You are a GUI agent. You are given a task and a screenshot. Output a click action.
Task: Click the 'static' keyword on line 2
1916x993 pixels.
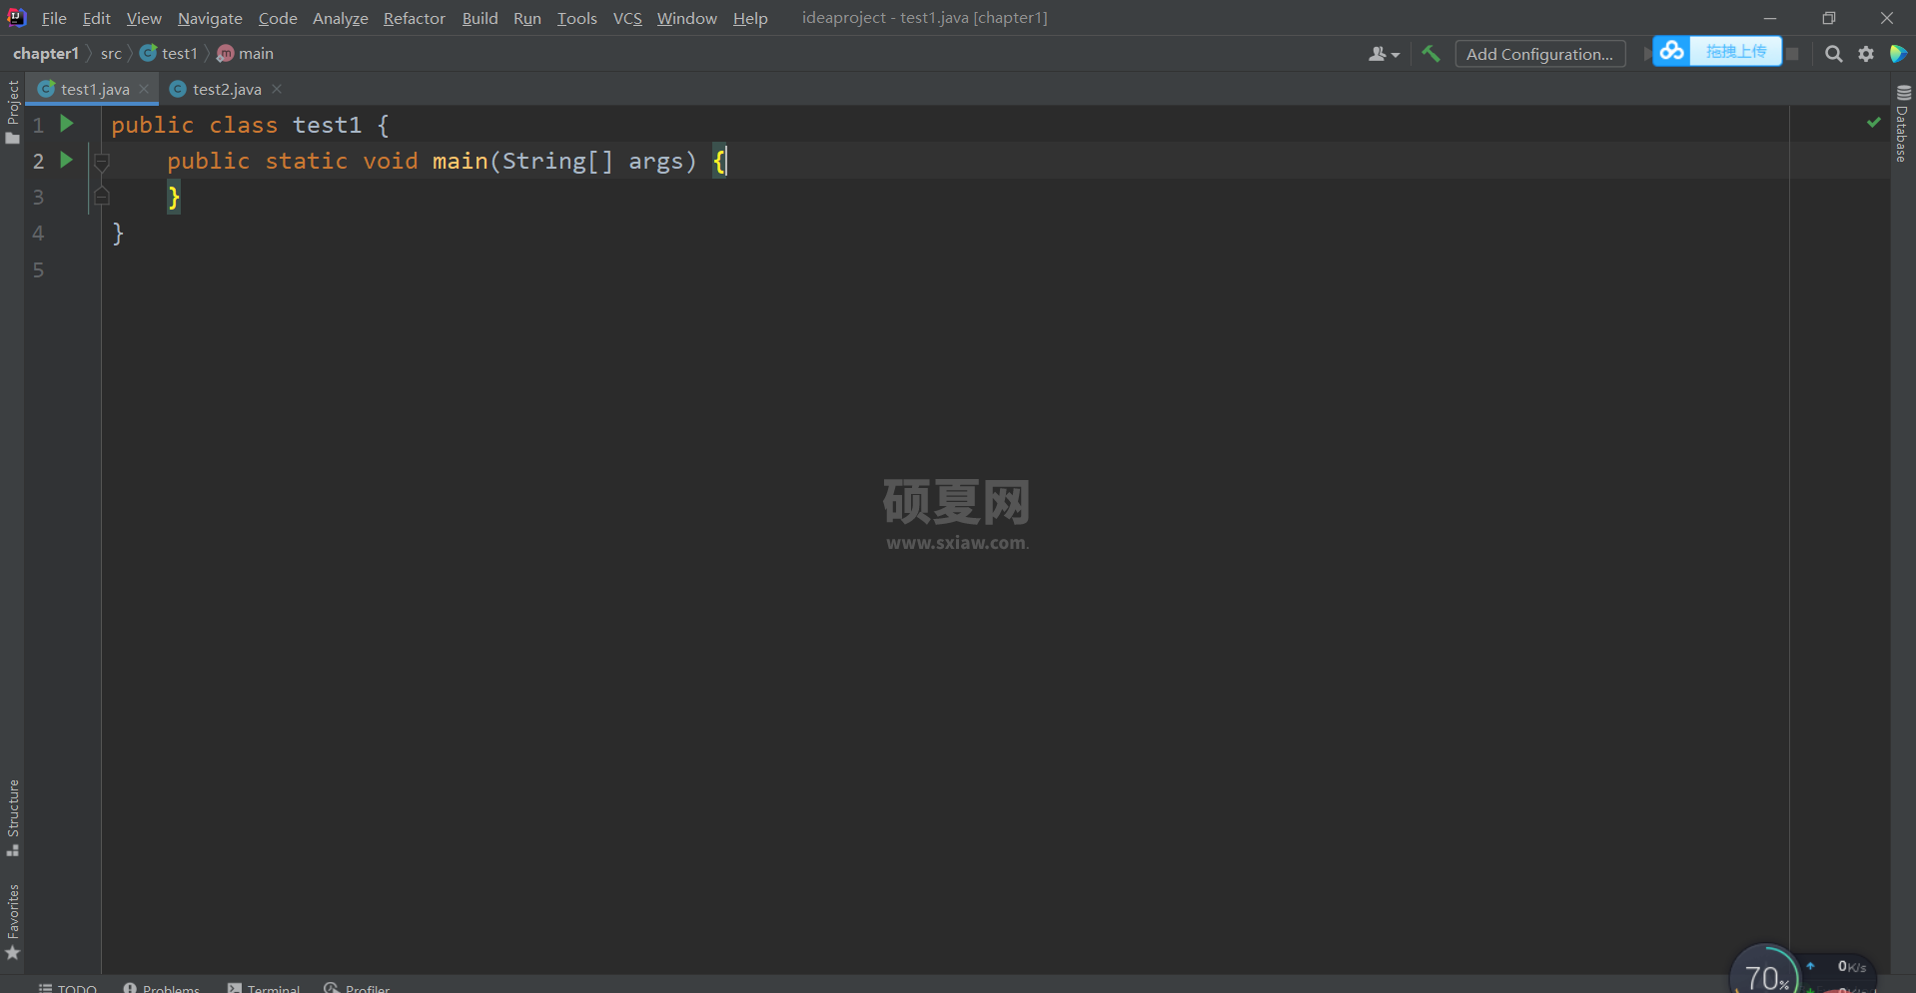point(307,161)
